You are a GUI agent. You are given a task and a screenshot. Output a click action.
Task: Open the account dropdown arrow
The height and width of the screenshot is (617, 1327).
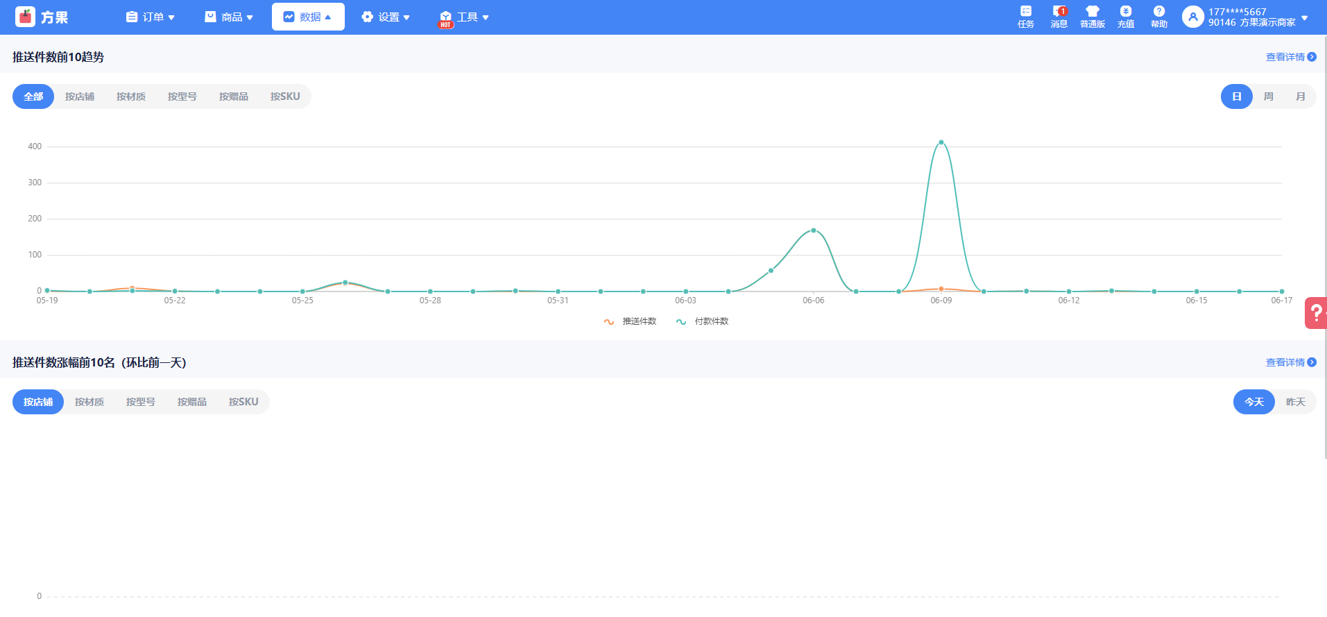1305,17
